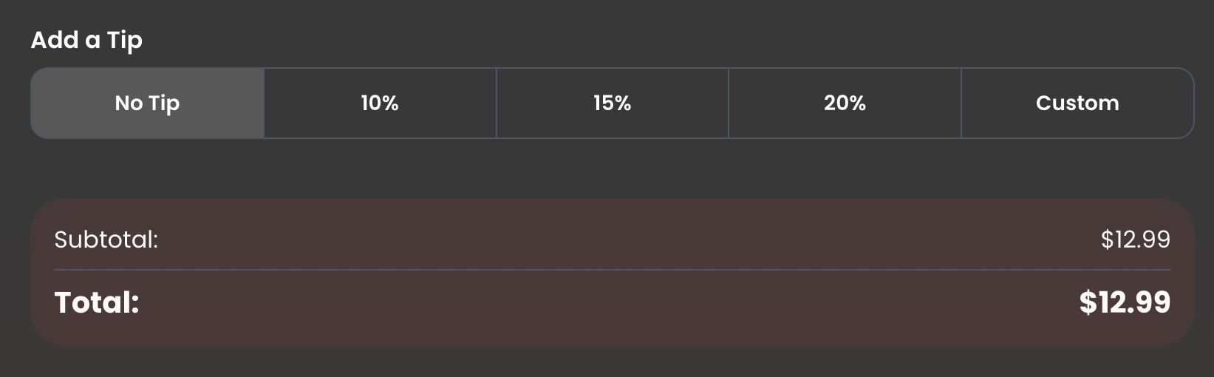Select the 20% tip button
The width and height of the screenshot is (1214, 377).
tap(845, 103)
